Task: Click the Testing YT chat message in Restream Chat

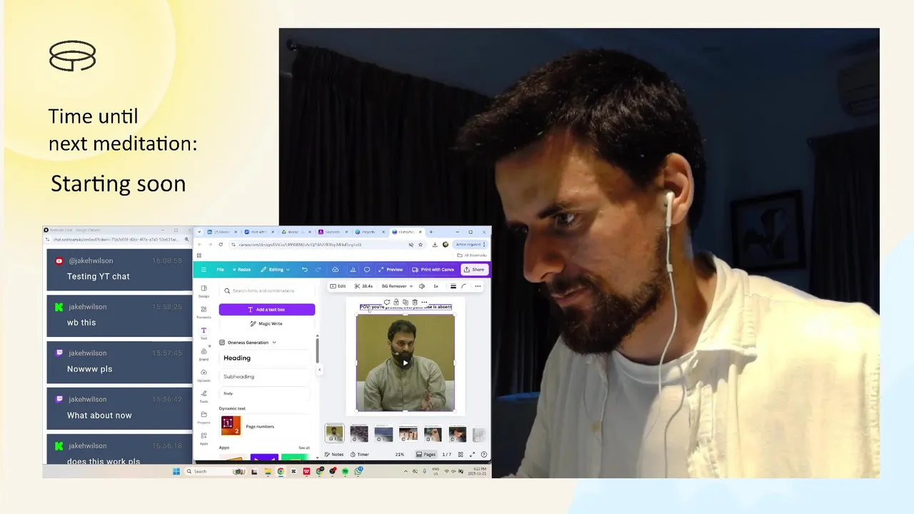Action: tap(120, 269)
